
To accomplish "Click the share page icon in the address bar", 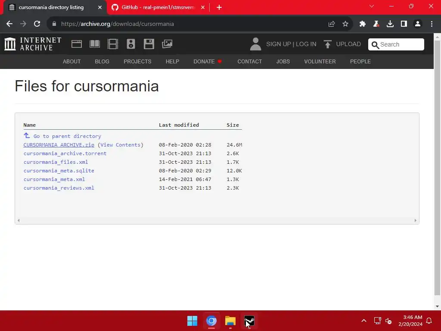I will click(x=332, y=24).
